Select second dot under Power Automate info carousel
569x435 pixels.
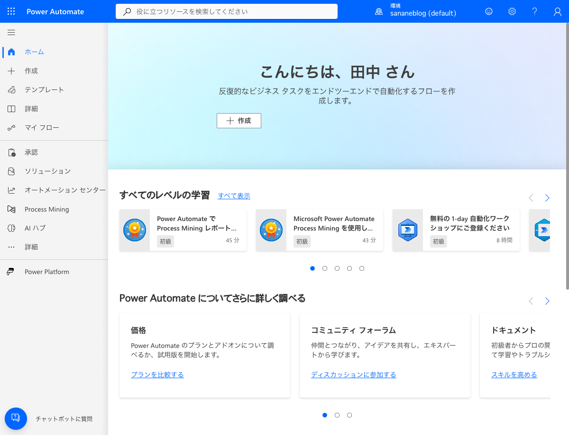click(337, 415)
